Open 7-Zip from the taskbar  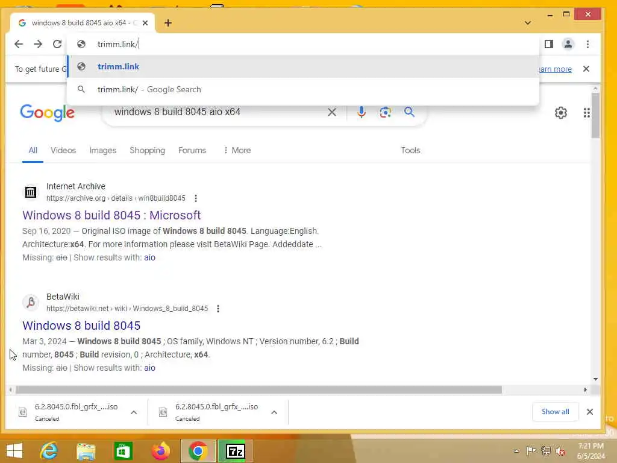pos(236,451)
